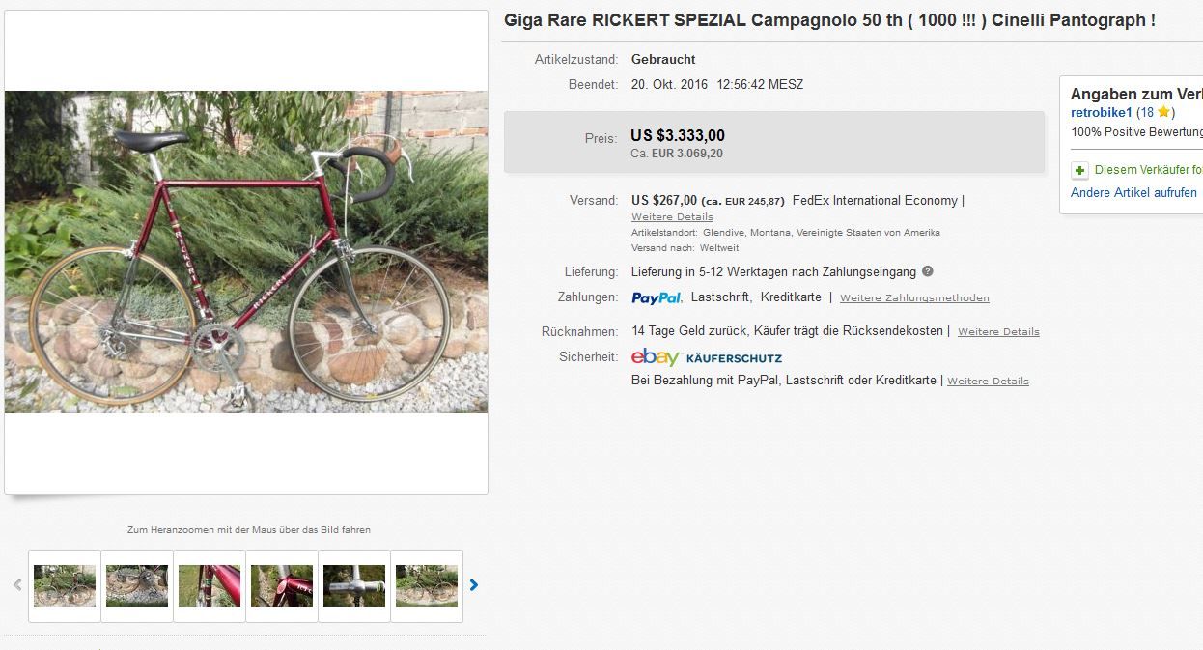Click the PayPal logo icon

tap(657, 297)
